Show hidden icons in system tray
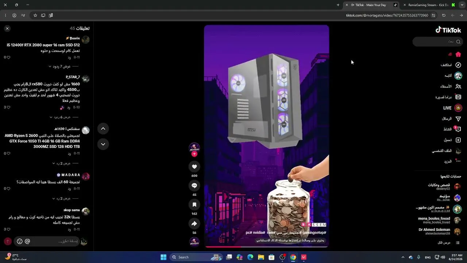 click(403, 257)
